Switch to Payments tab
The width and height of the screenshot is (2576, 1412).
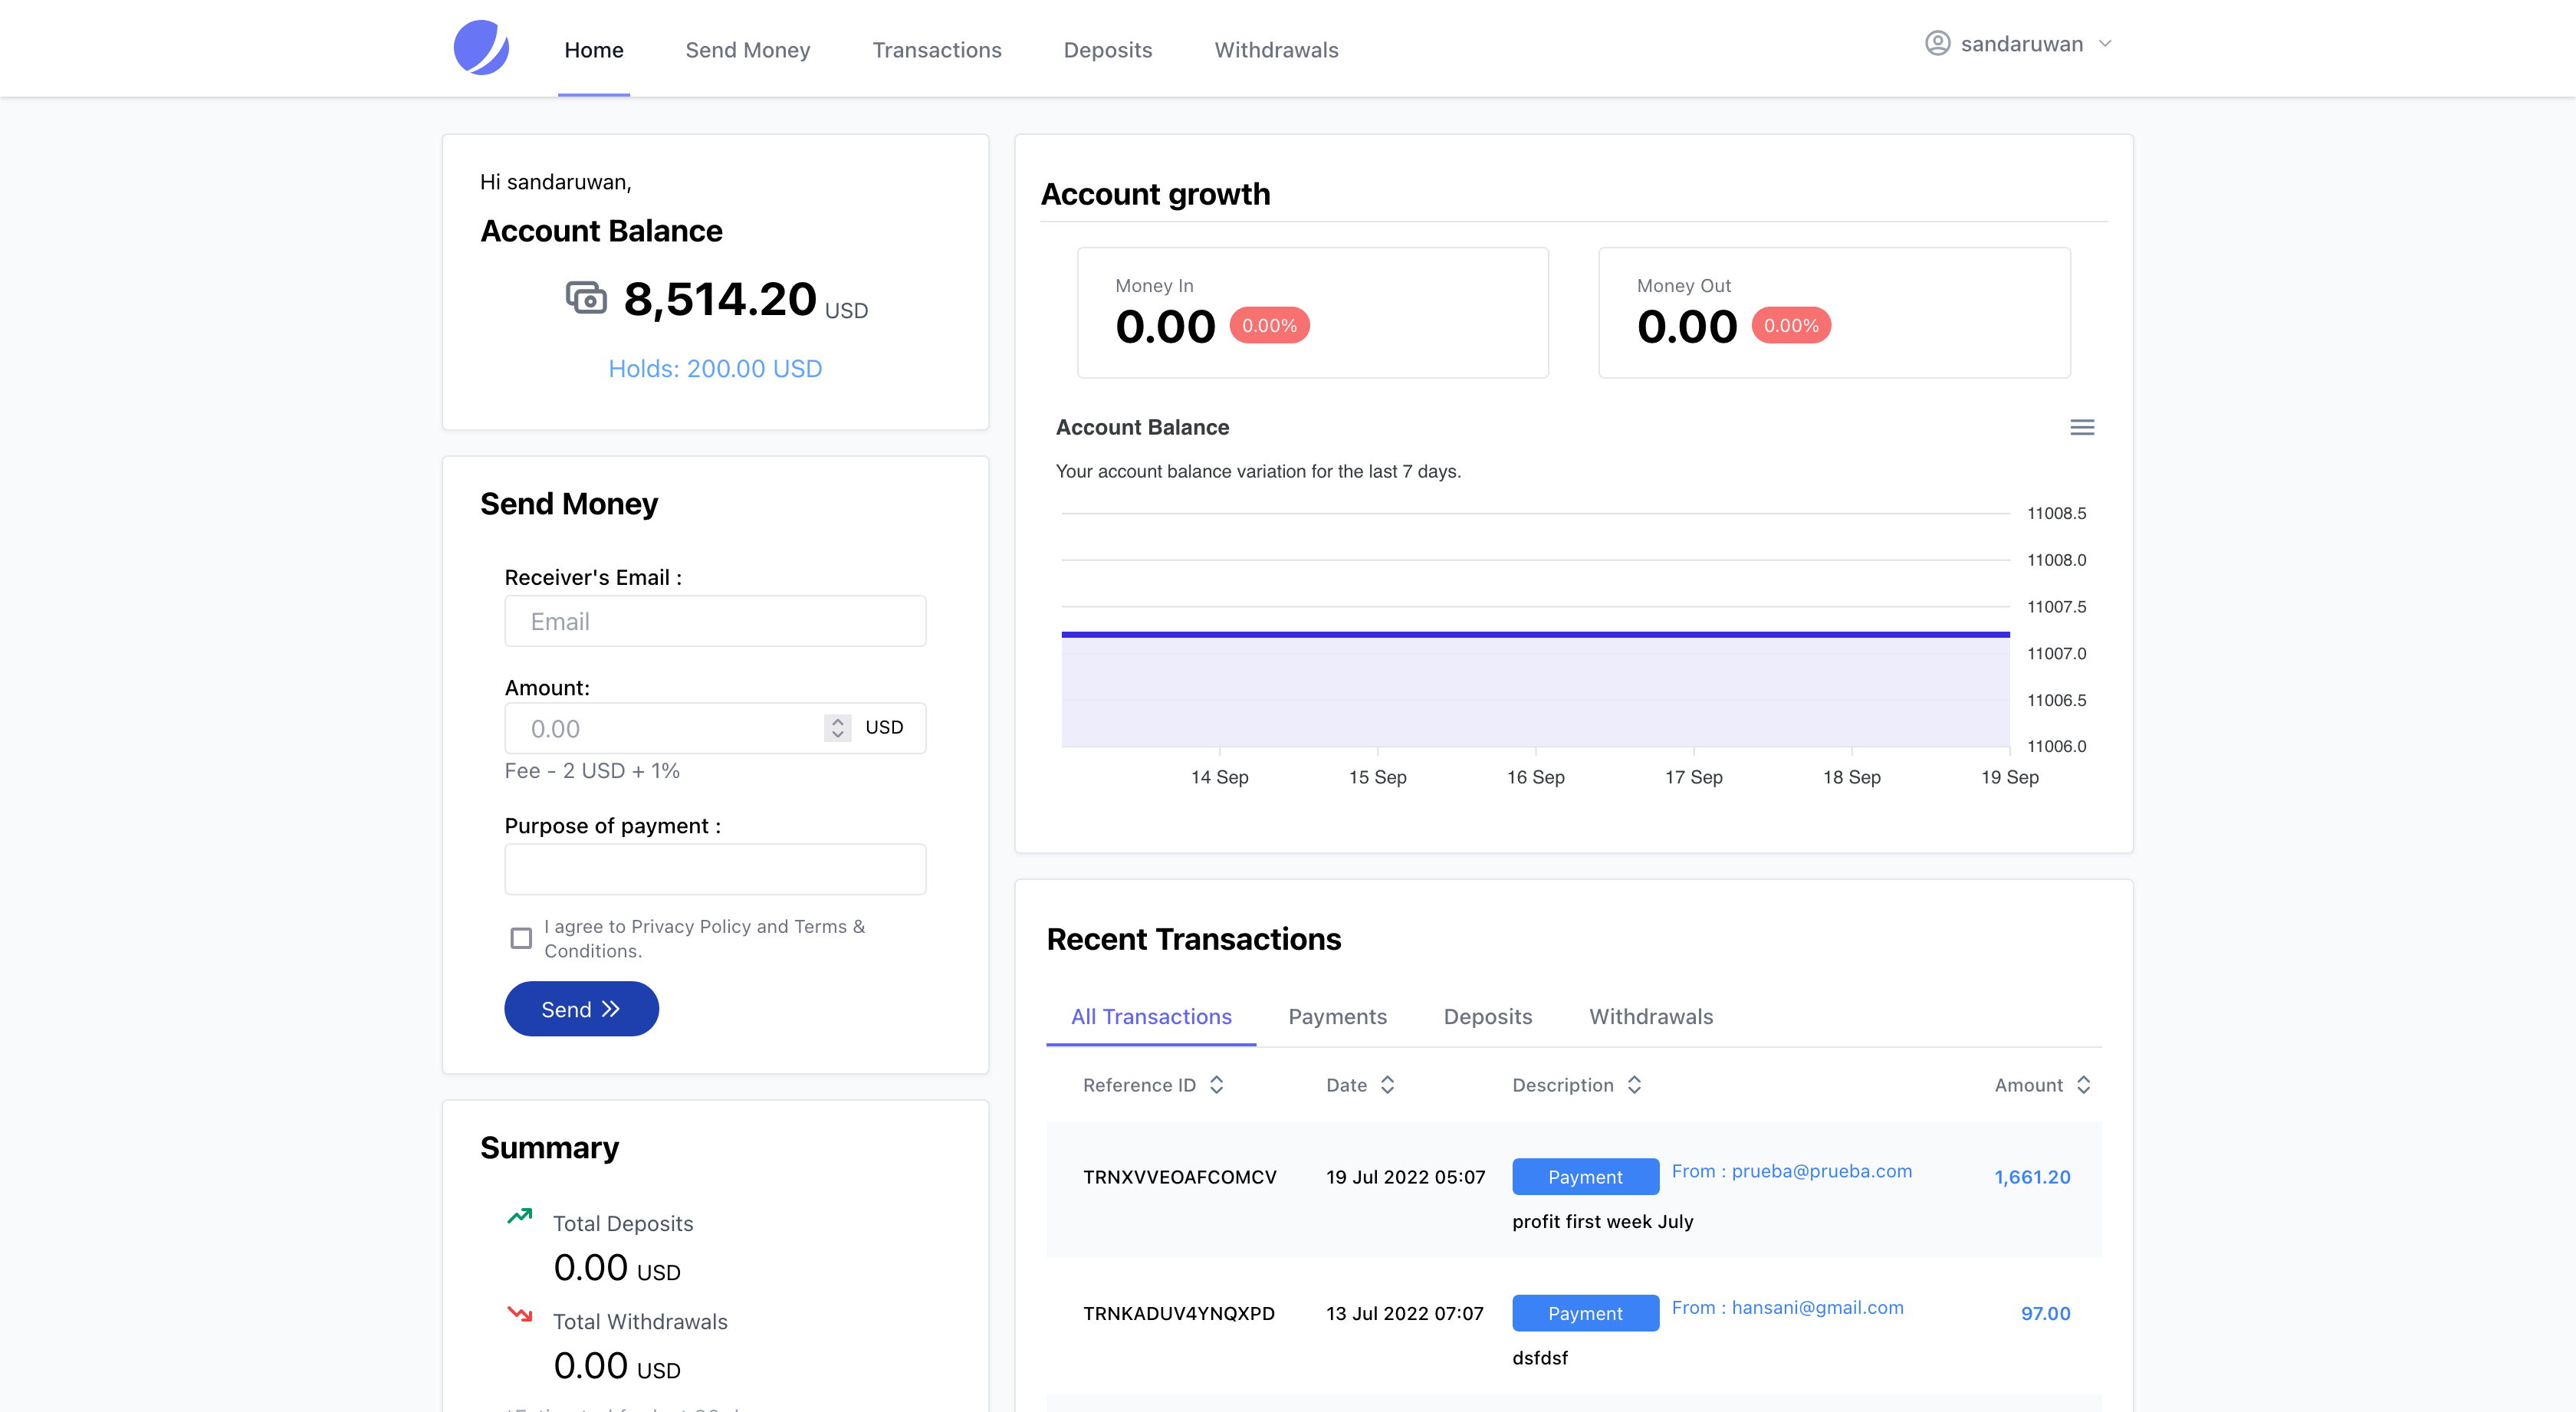click(x=1337, y=1017)
